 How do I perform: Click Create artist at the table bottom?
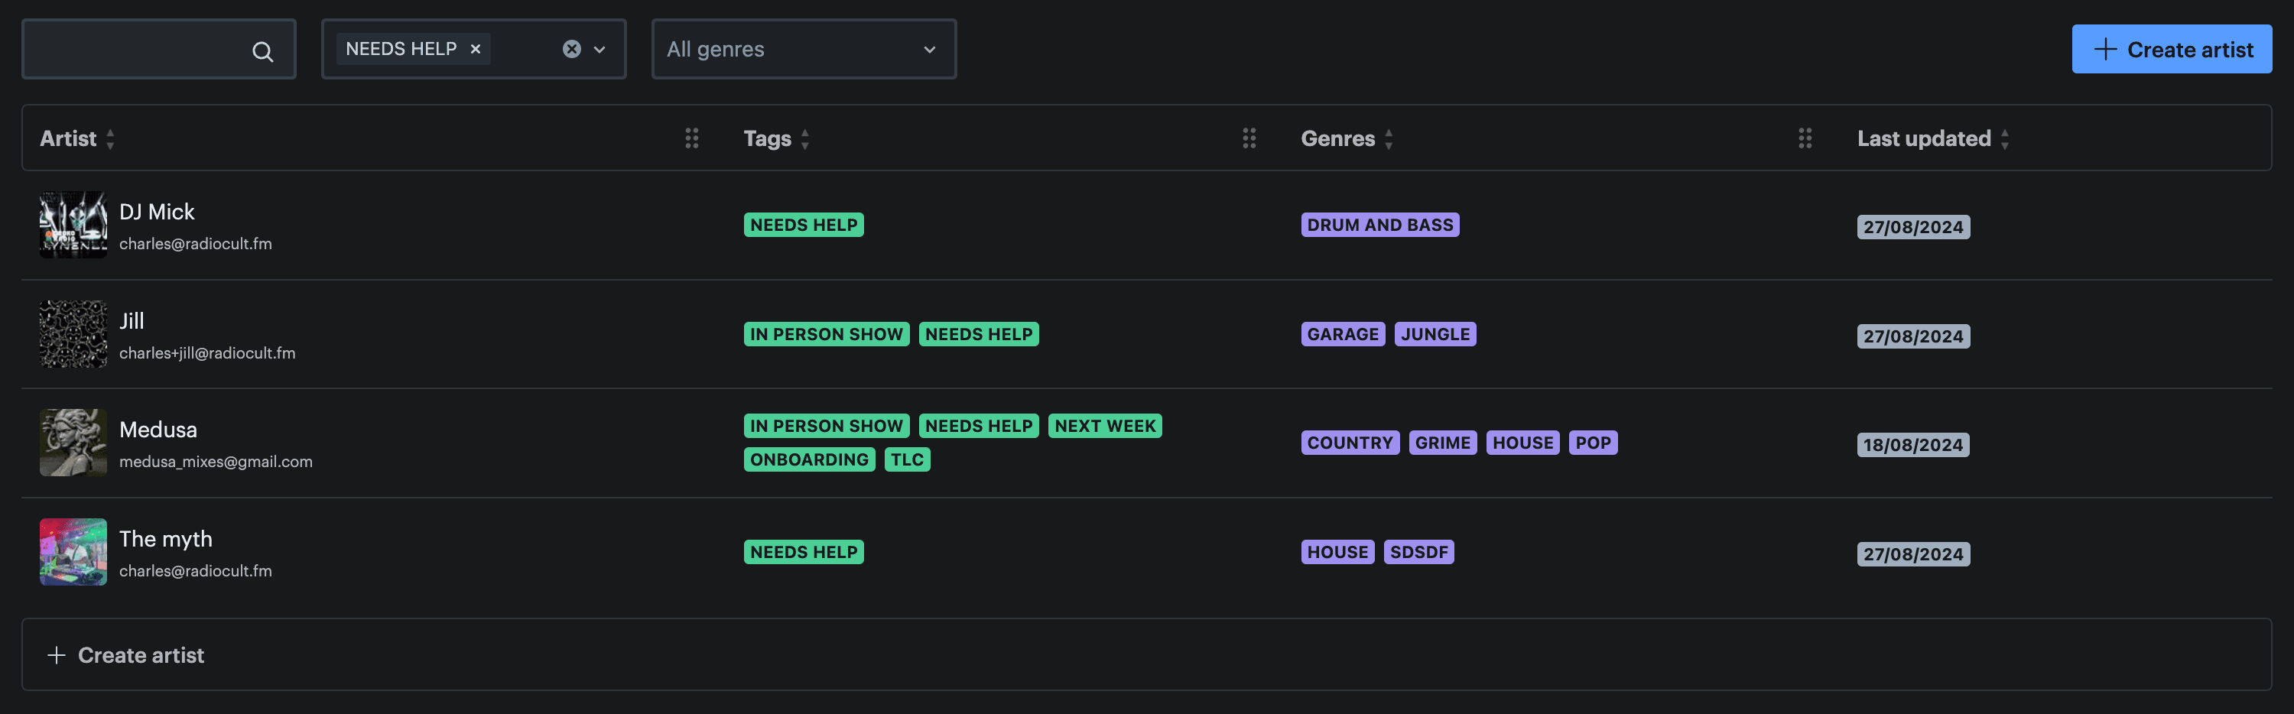coord(141,654)
